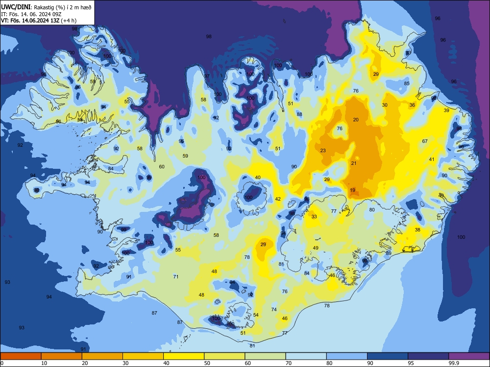Select the medium blue 80–90 legend swatch

pos(347,356)
